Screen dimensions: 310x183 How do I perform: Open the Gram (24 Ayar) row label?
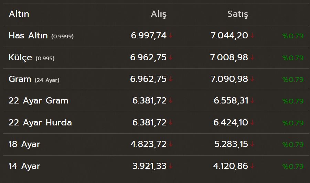click(34, 79)
